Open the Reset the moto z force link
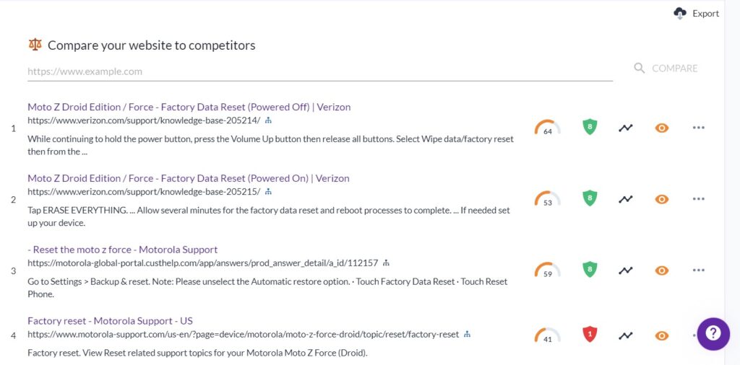Viewport: 740px width, 365px height. point(122,250)
